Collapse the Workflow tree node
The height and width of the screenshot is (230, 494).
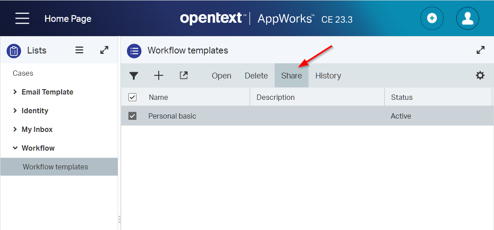15,148
